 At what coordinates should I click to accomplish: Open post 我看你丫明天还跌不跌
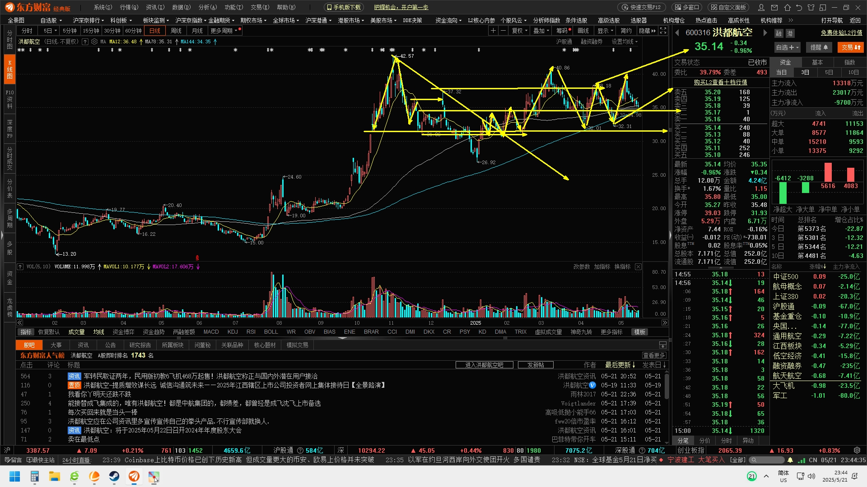pyautogui.click(x=99, y=394)
